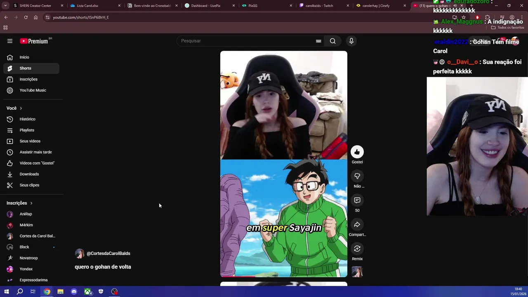Open the Xbox app from the taskbar
The image size is (528, 297).
87,292
